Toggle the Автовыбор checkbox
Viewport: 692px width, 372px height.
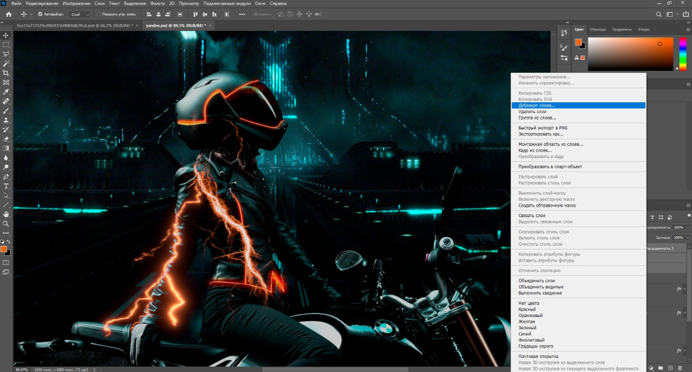(40, 14)
